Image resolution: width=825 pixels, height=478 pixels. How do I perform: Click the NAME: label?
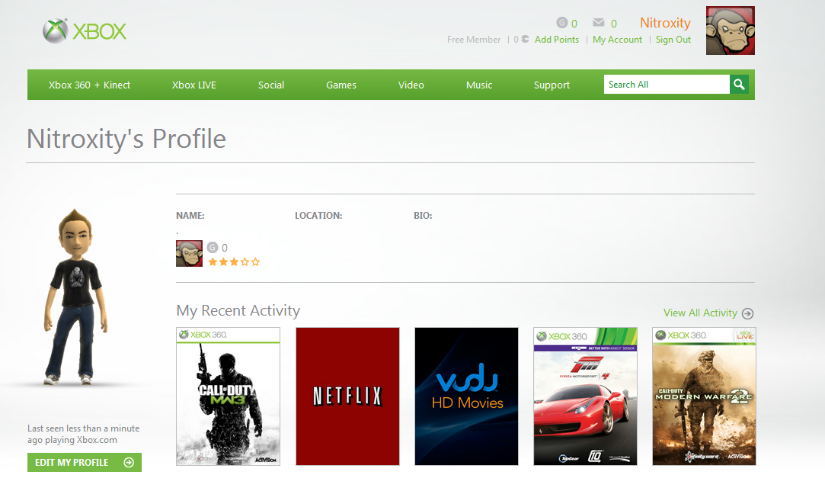click(x=190, y=215)
